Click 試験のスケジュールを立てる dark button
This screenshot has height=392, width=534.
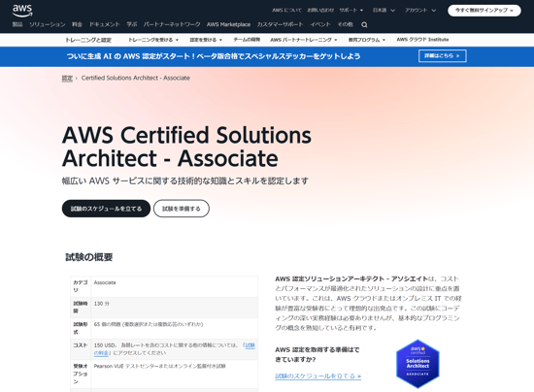coord(106,209)
